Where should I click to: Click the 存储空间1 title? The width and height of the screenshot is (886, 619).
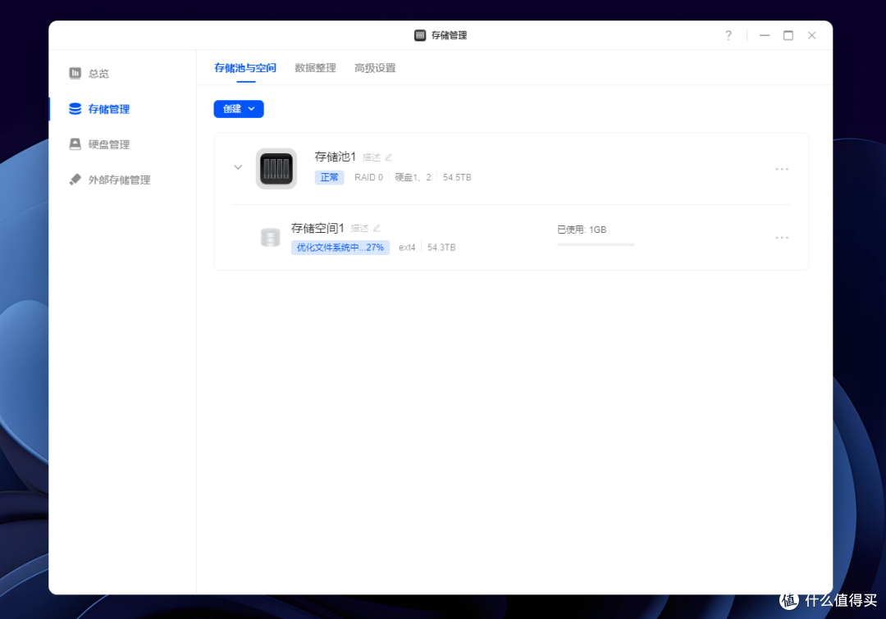(317, 228)
